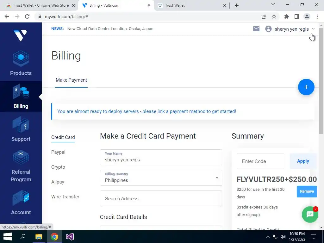Open the Support section in sidebar
This screenshot has width=324, height=243.
pos(21,129)
